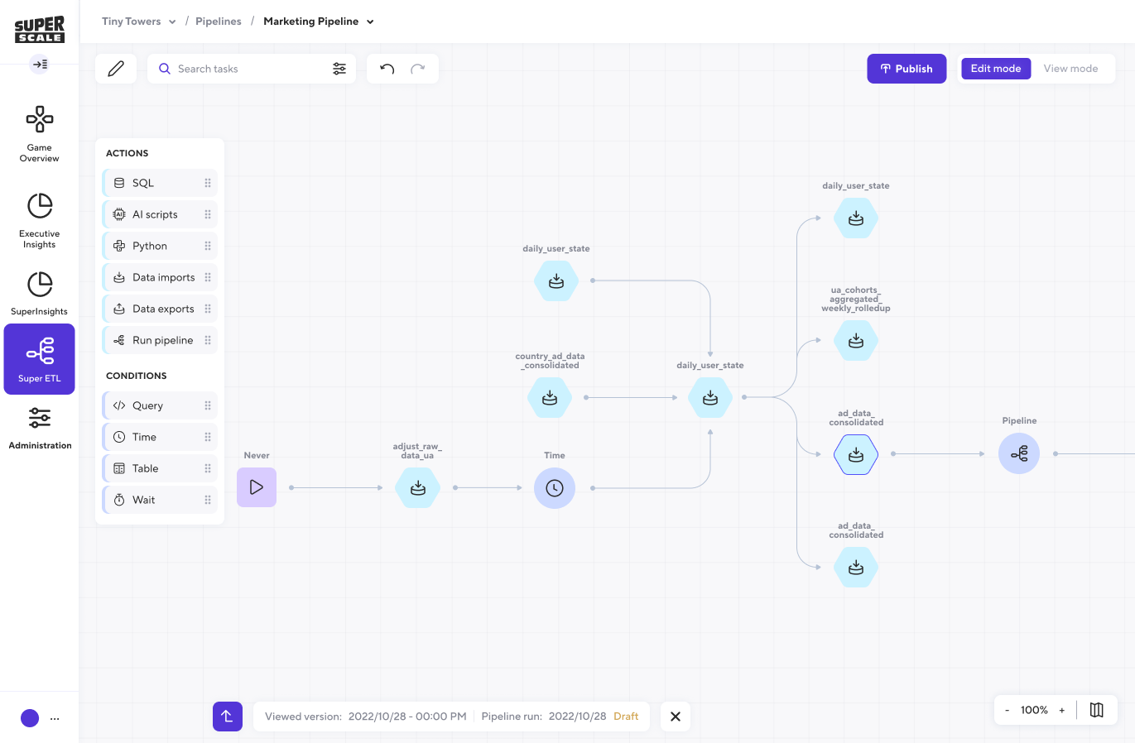The width and height of the screenshot is (1135, 743).
Task: Redo the last action
Action: [x=418, y=69]
